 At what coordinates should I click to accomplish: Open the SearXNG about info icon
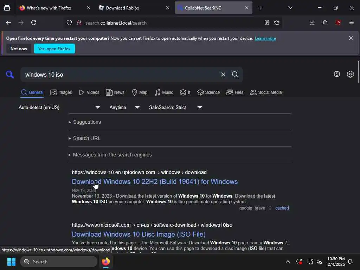(337, 74)
